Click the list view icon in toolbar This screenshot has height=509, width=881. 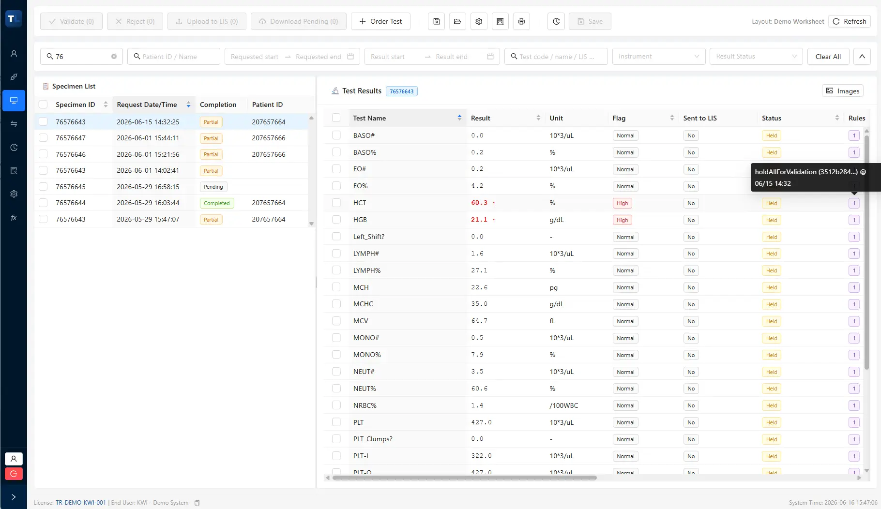tap(500, 21)
